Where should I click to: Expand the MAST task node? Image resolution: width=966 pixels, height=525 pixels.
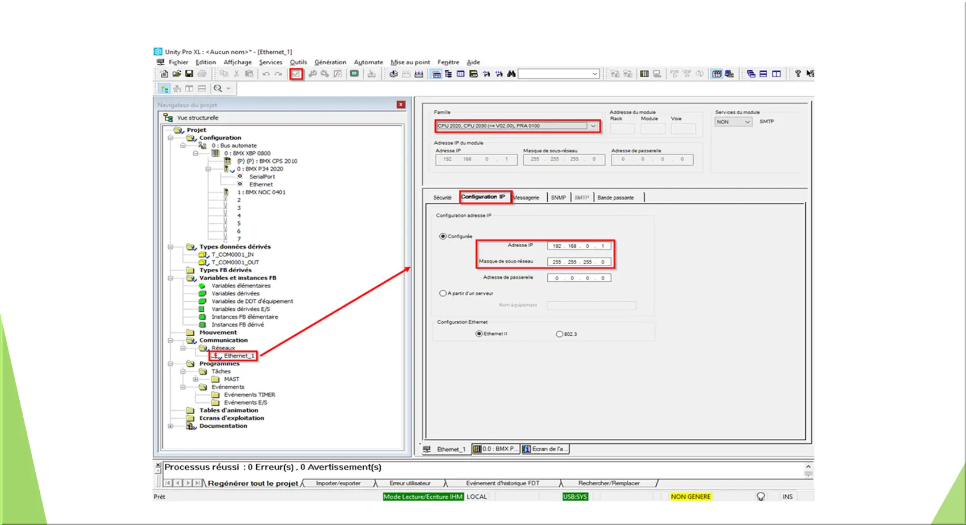(x=195, y=380)
